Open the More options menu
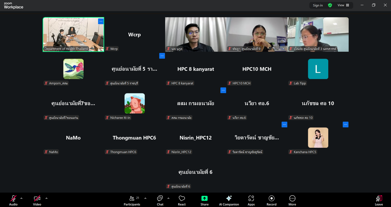The image size is (391, 207). click(x=292, y=200)
